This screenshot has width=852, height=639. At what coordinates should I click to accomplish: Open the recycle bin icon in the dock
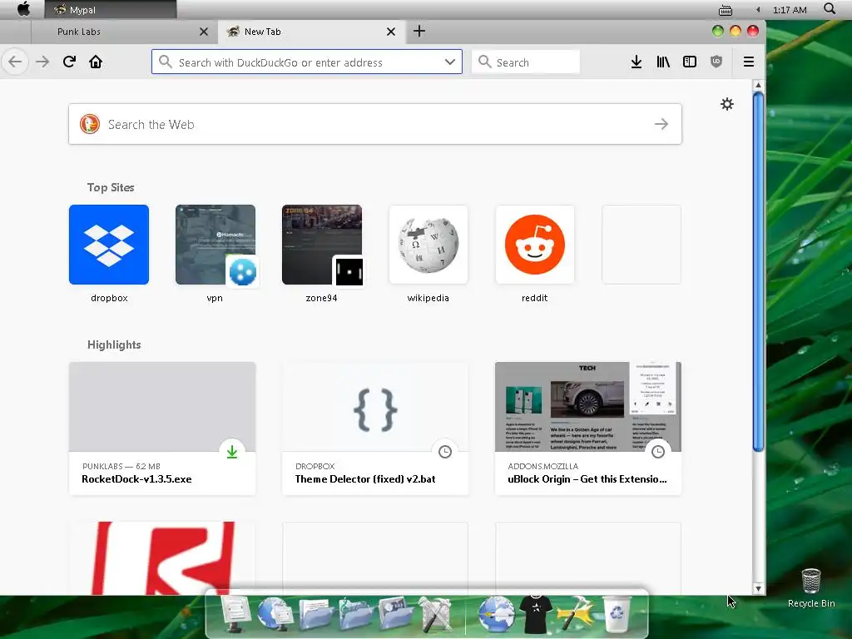tap(617, 614)
